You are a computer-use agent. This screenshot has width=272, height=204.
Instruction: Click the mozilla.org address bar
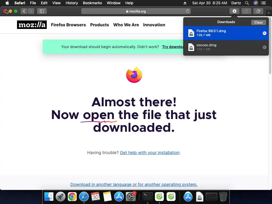[136, 11]
